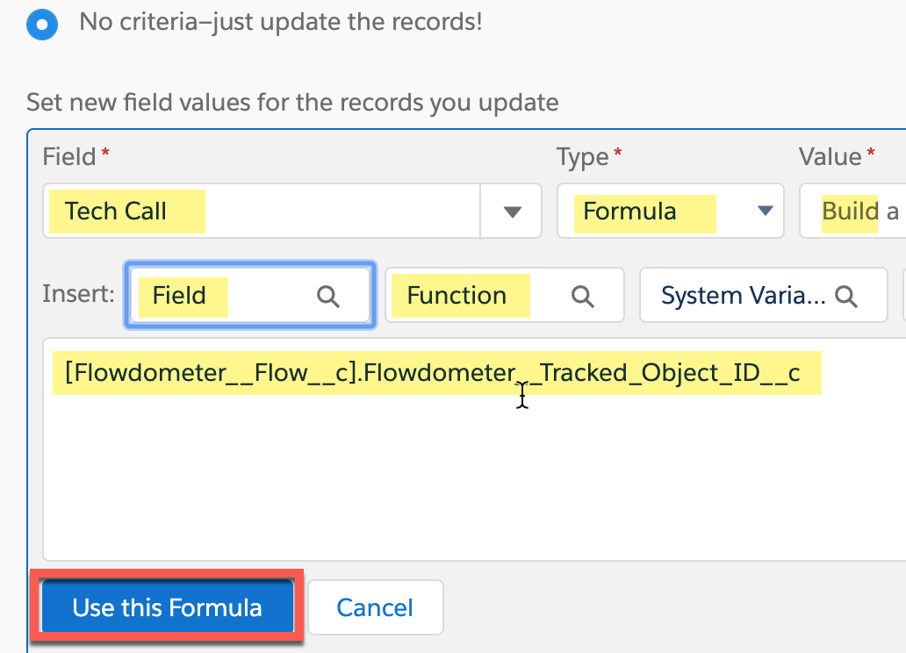
Task: Click the magnifier icon in Field search
Action: point(327,297)
